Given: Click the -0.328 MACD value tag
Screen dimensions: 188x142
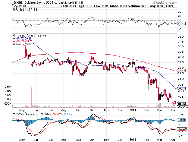Looking at the screenshot, I should point(182,129).
